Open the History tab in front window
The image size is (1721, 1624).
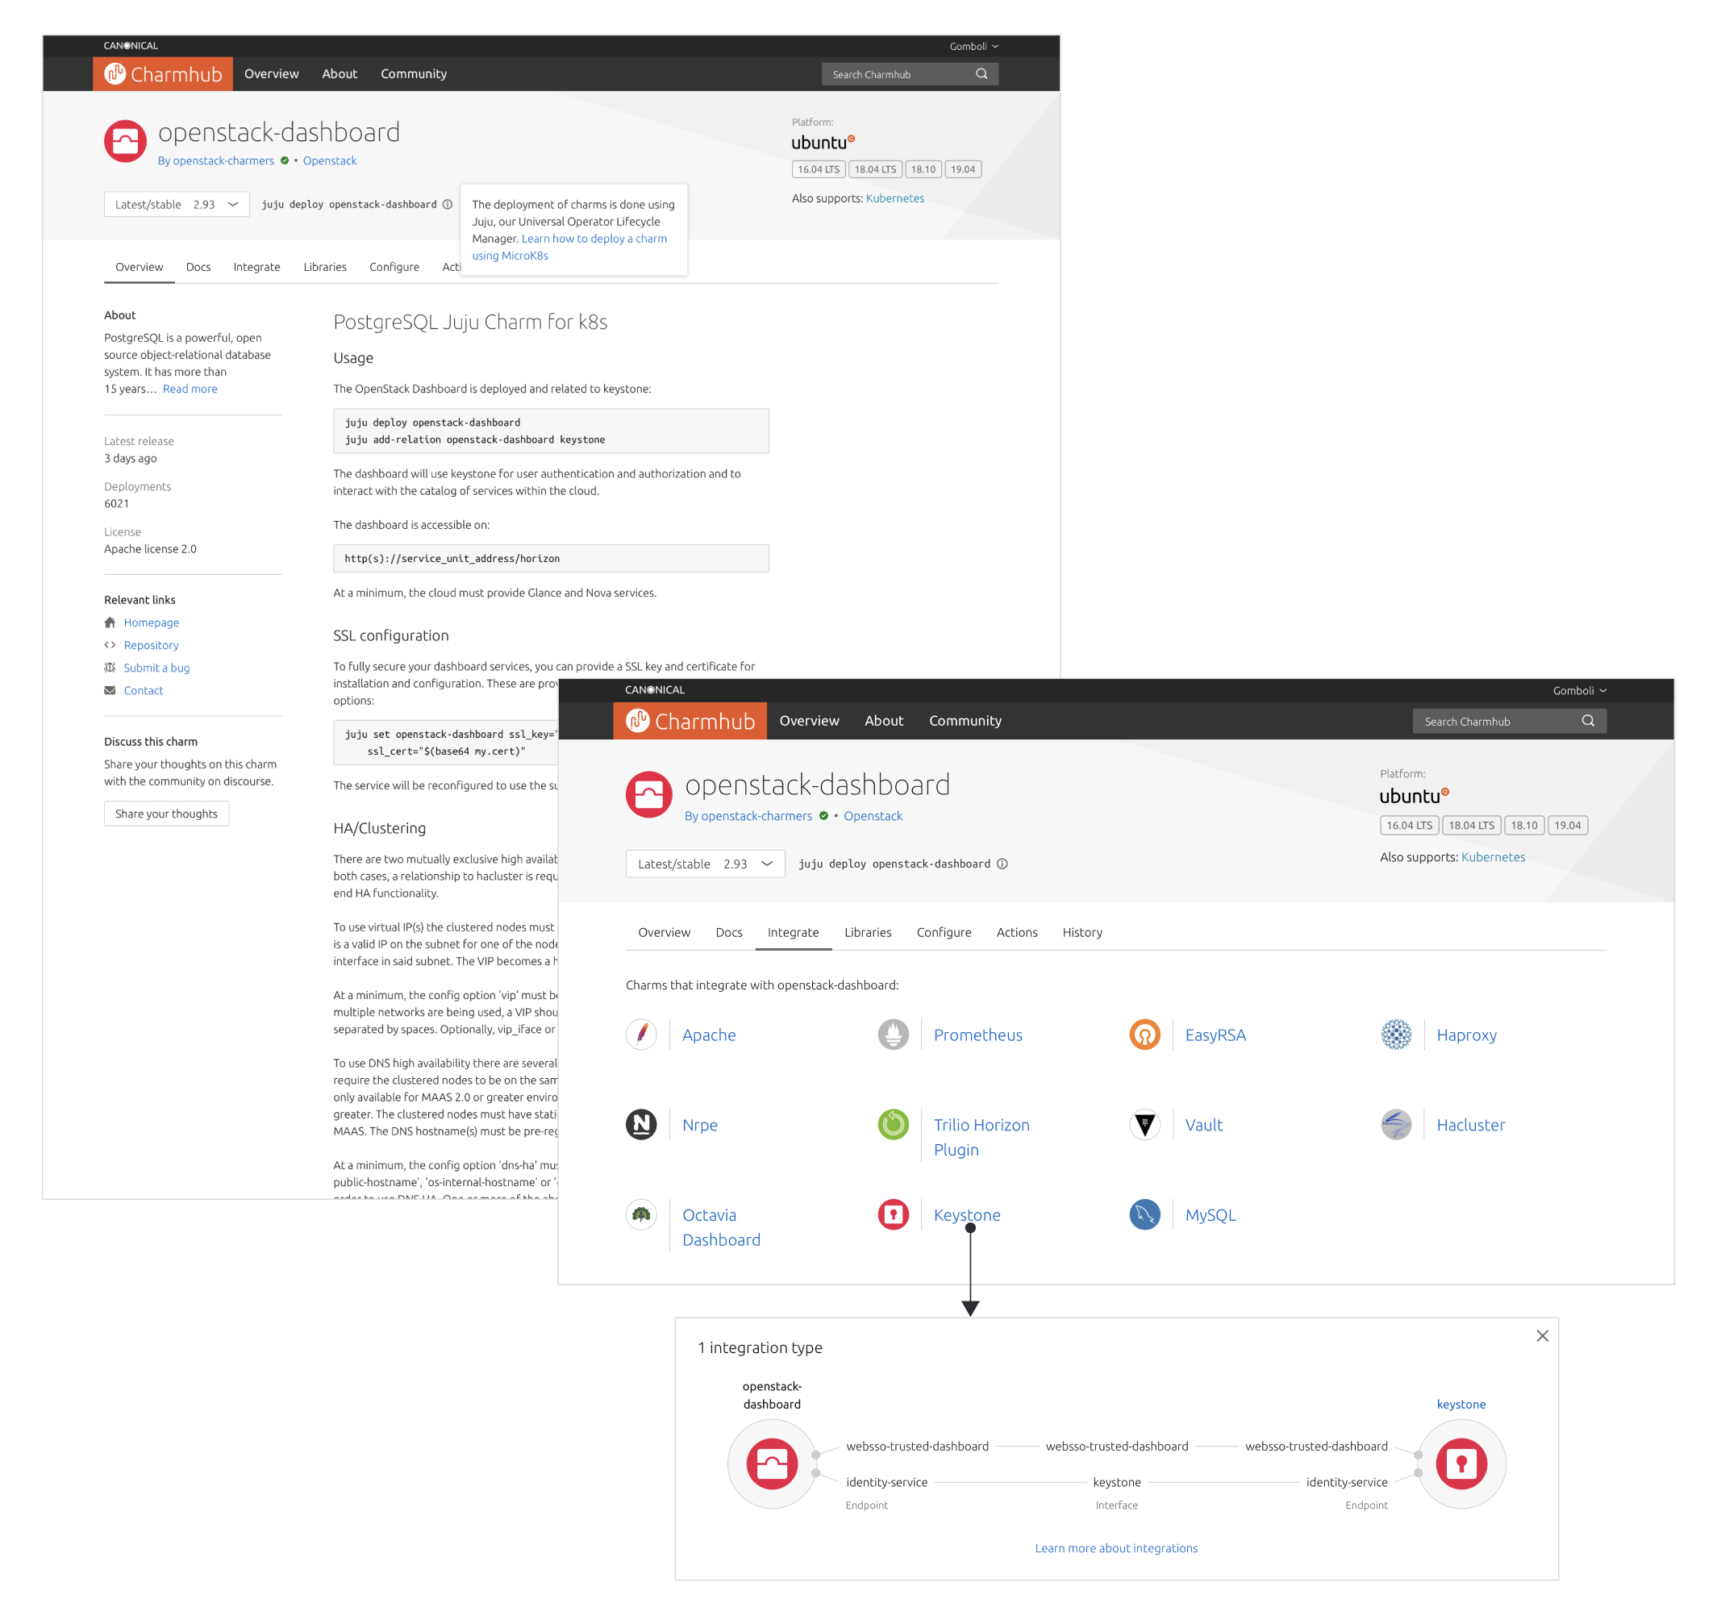point(1082,932)
